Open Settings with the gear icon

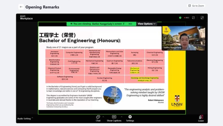(130, 119)
